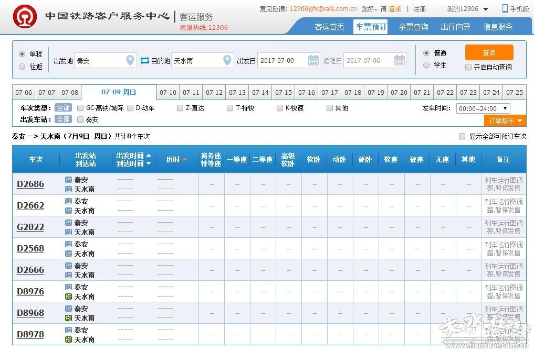
Task: Select the 学生 student ticket option
Action: [426, 65]
